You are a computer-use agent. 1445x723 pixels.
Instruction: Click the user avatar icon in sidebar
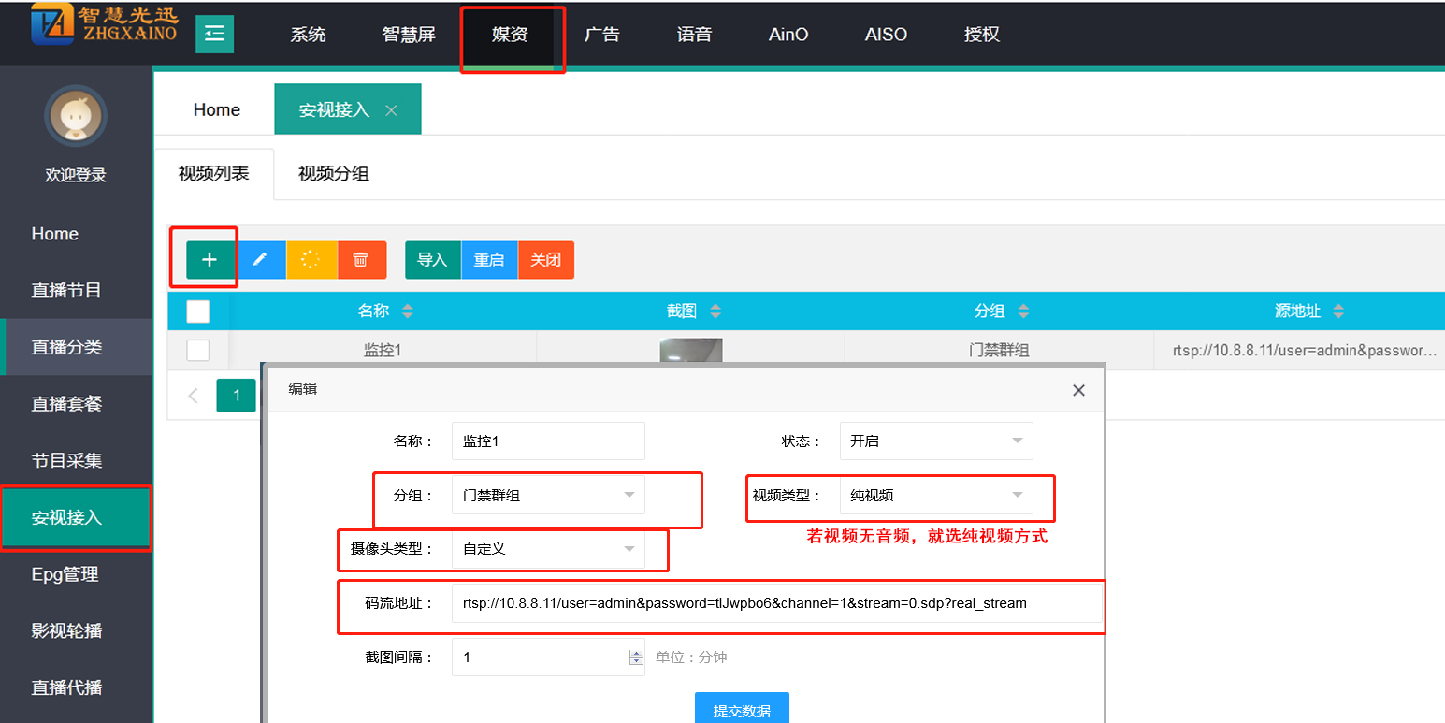76,116
